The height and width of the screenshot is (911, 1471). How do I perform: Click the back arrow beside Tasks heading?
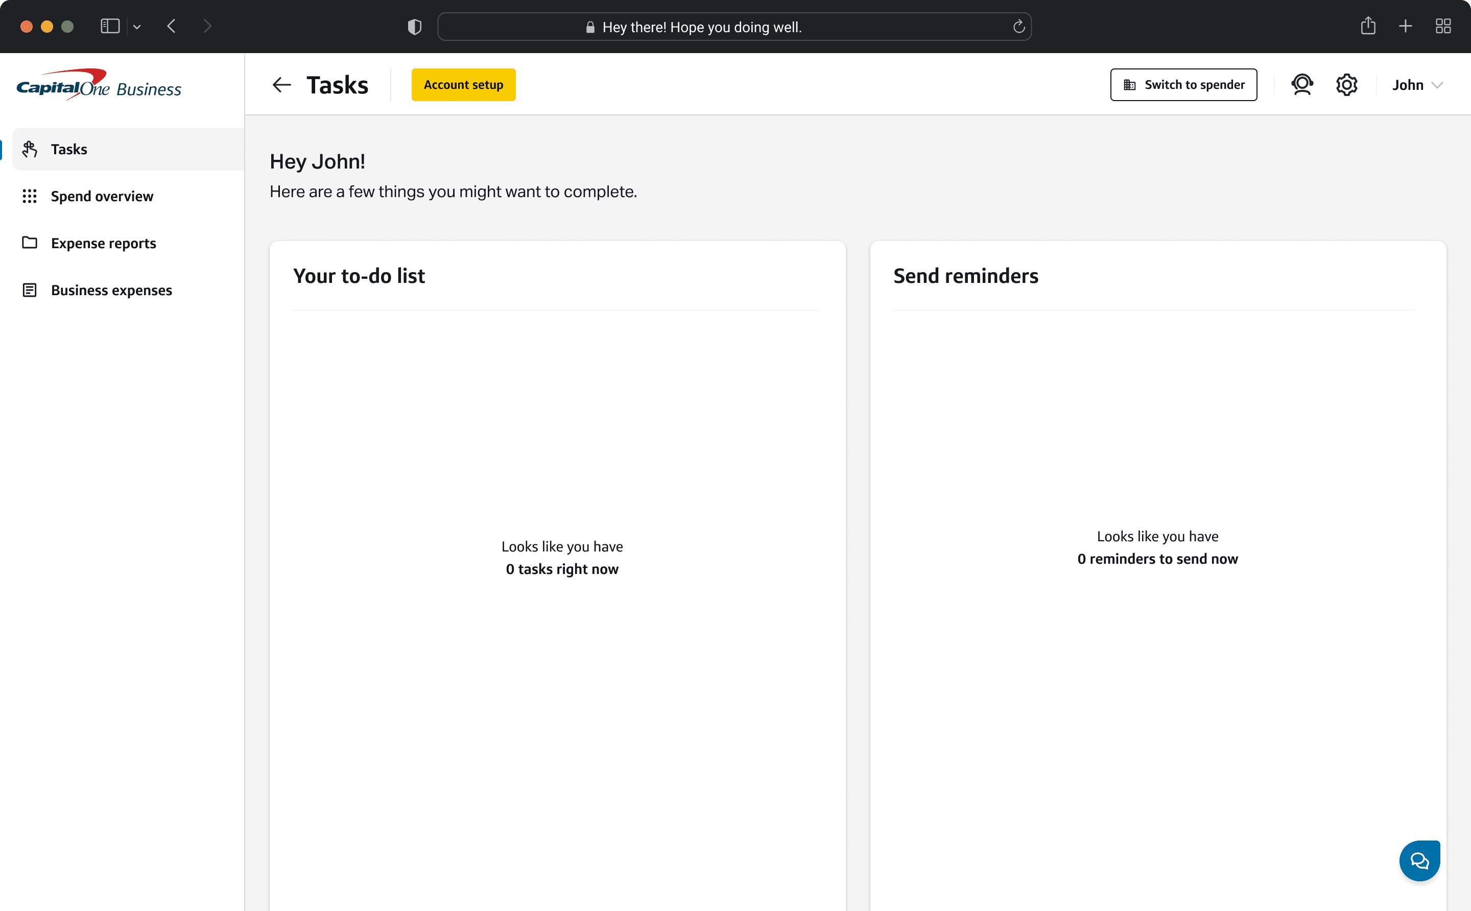click(281, 85)
